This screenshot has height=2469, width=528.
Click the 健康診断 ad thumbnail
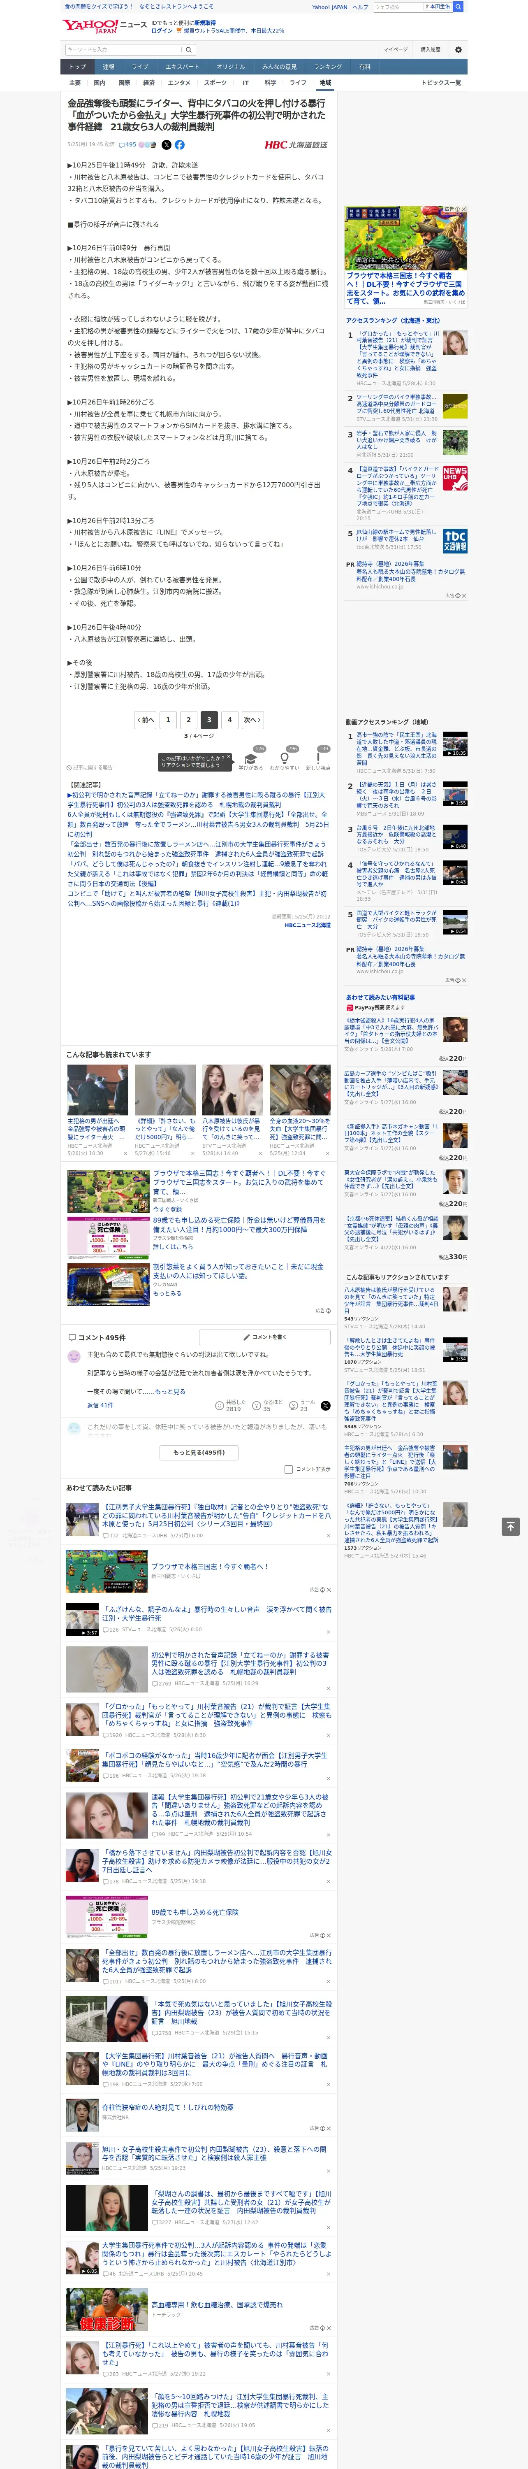click(107, 2309)
